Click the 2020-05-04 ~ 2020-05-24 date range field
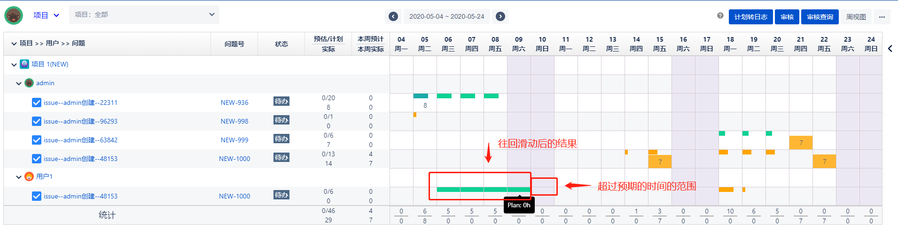The width and height of the screenshot is (898, 242). pos(446,16)
